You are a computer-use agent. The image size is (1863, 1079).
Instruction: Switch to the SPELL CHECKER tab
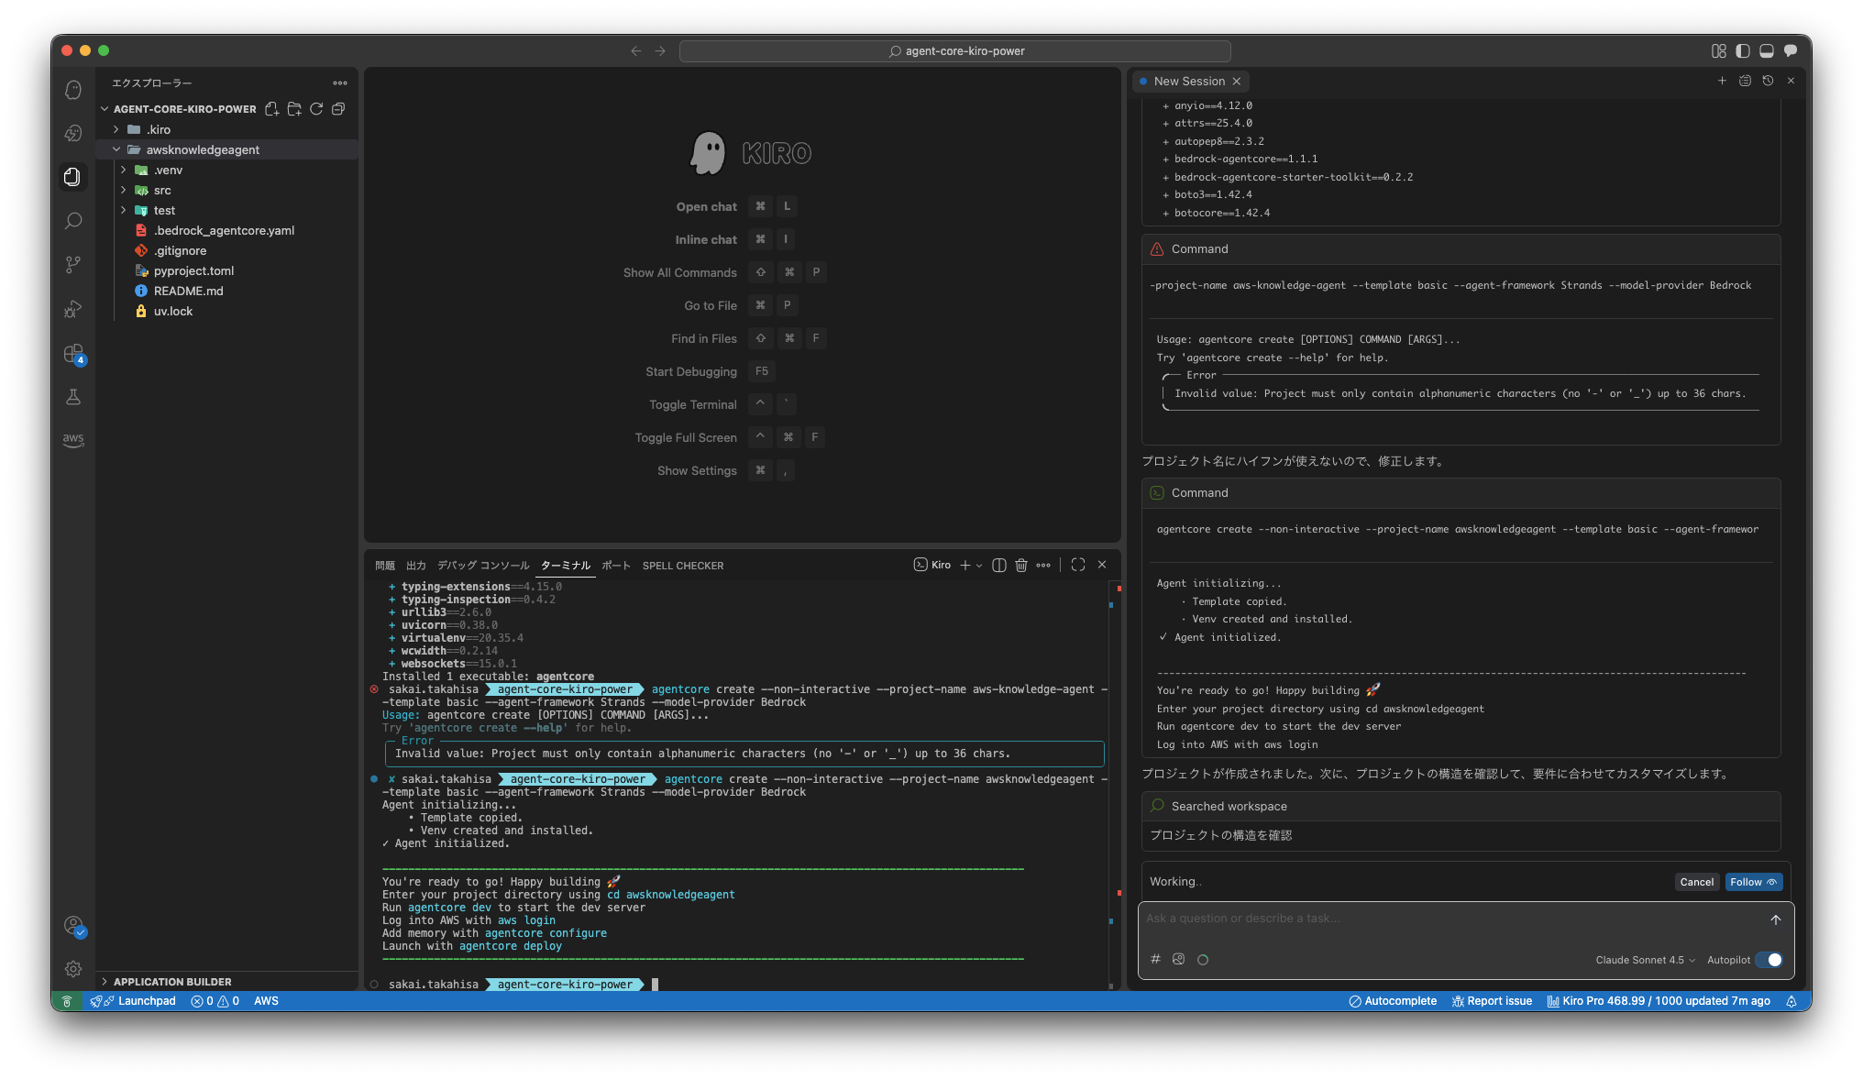[683, 566]
